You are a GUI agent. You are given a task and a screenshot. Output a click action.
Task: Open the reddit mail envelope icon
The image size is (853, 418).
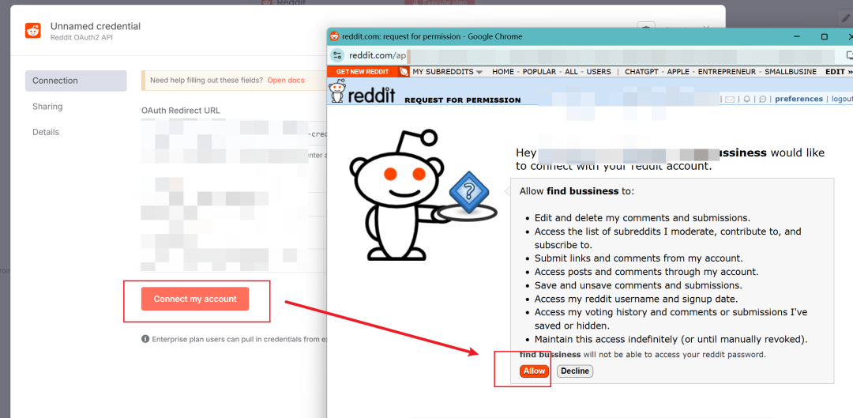730,99
